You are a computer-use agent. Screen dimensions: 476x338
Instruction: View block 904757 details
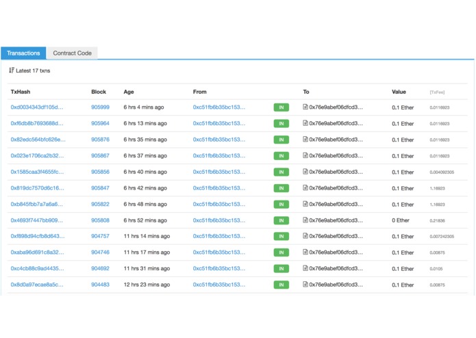click(x=100, y=236)
